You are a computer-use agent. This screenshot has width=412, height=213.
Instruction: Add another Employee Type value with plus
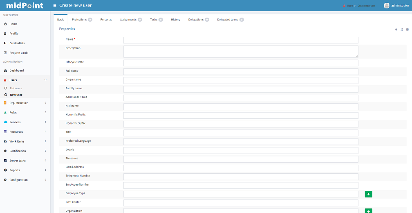tap(368, 194)
